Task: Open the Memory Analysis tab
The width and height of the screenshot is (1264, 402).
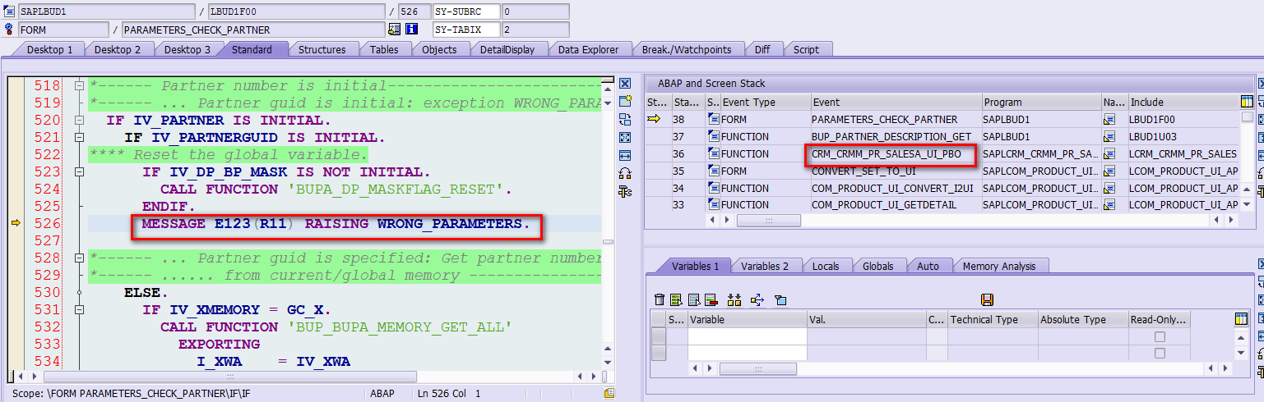Action: [1000, 266]
